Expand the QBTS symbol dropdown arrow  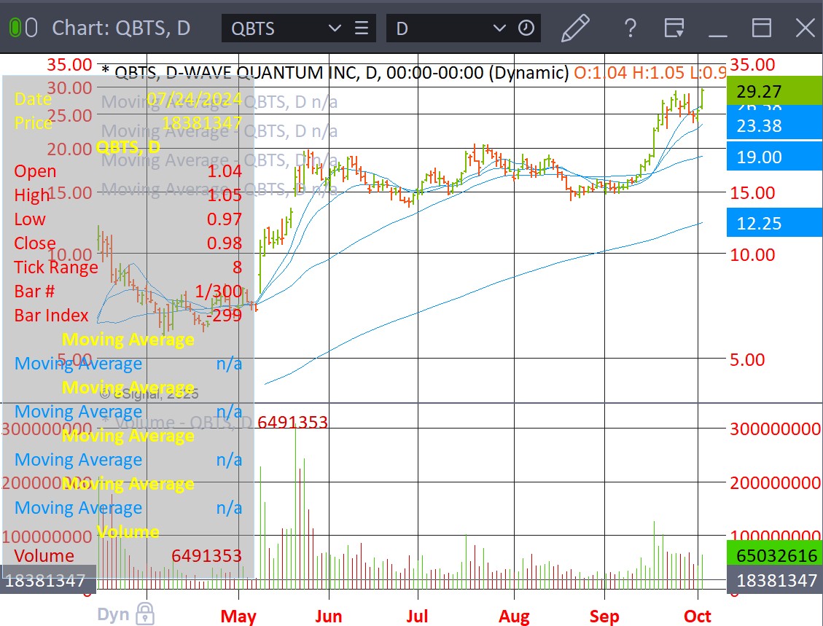[335, 28]
